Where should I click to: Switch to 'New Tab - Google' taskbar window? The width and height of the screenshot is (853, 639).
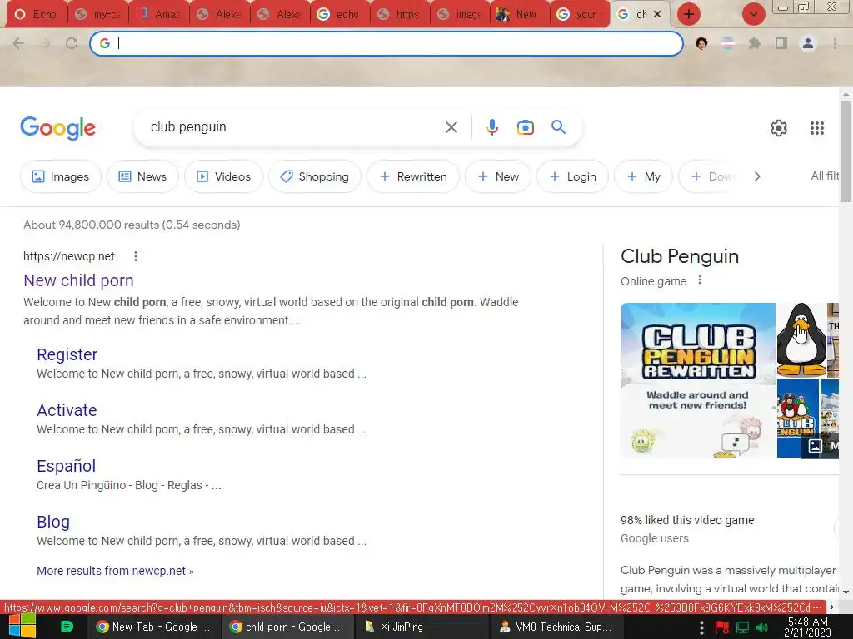pos(153,627)
